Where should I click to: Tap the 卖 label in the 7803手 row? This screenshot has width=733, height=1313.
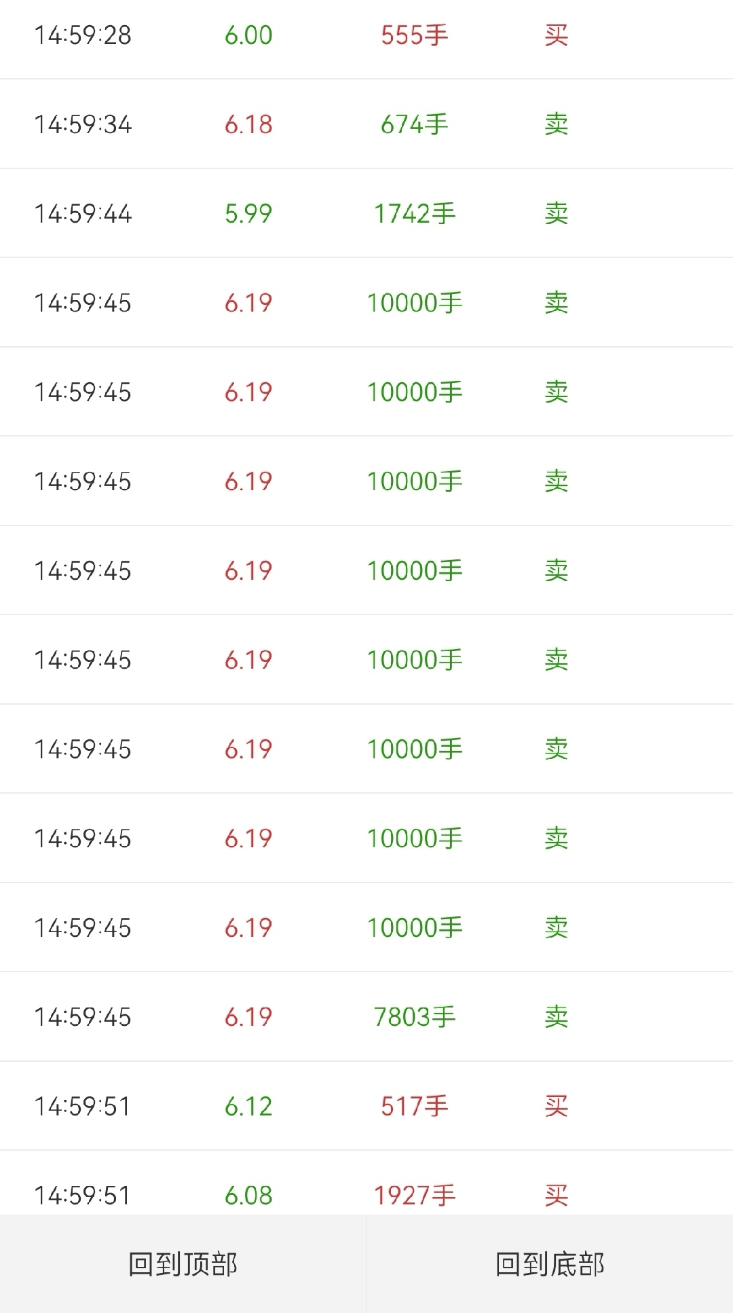[556, 1017]
